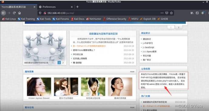Open 知性美女桂纶镁 photo

(x=93, y=87)
